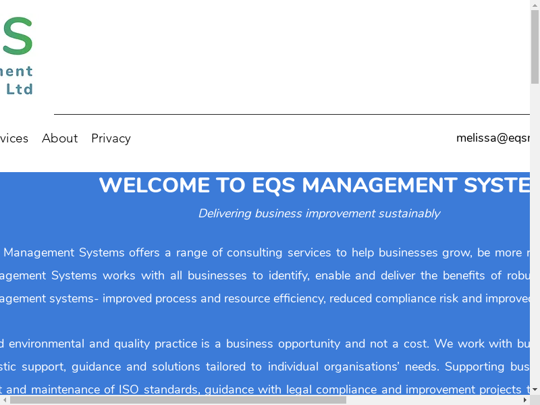Click the vertical scrollbar up arrow
Screen dimensions: 540x405
pos(535,4)
